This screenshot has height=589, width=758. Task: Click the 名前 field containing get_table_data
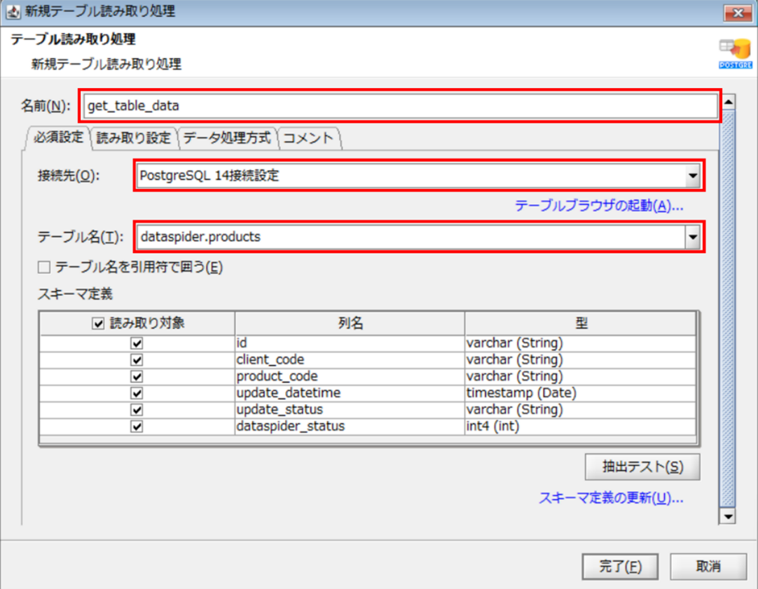click(401, 106)
